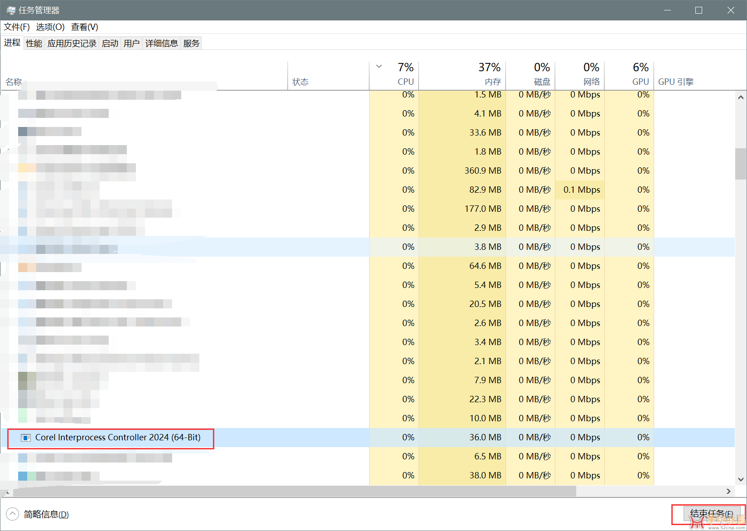Screen dimensions: 747x531
Task: Switch to the 应用历史记录 tab
Action: (72, 44)
